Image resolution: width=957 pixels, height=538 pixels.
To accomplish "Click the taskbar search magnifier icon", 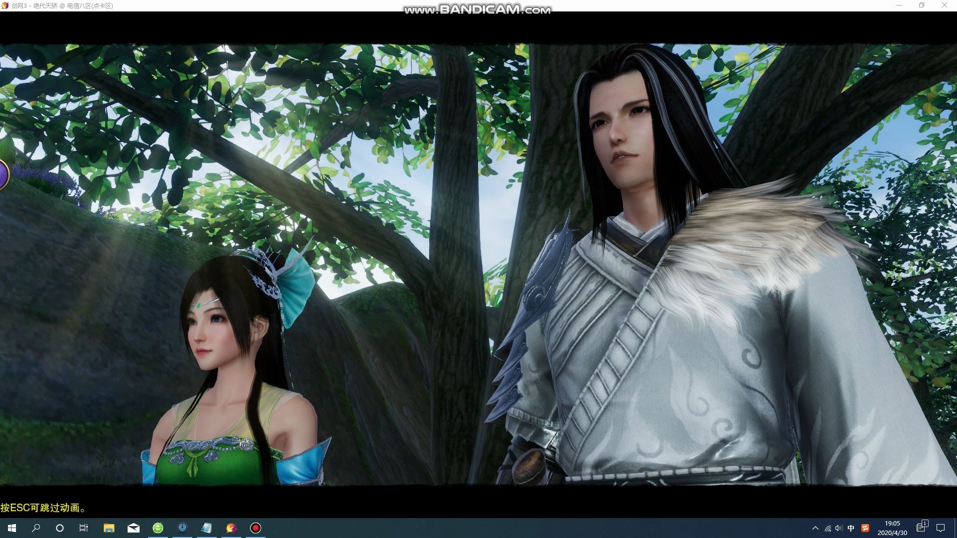I will (36, 528).
